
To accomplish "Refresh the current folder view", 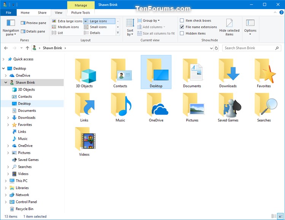I will (216, 48).
